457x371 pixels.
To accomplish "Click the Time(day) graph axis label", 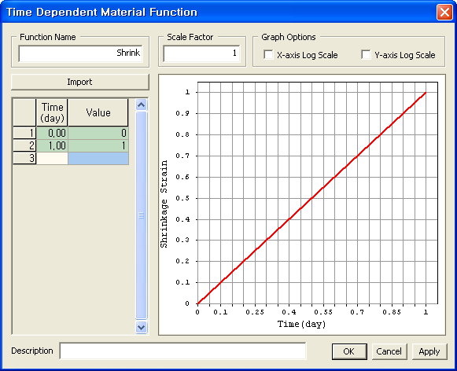I will (302, 324).
